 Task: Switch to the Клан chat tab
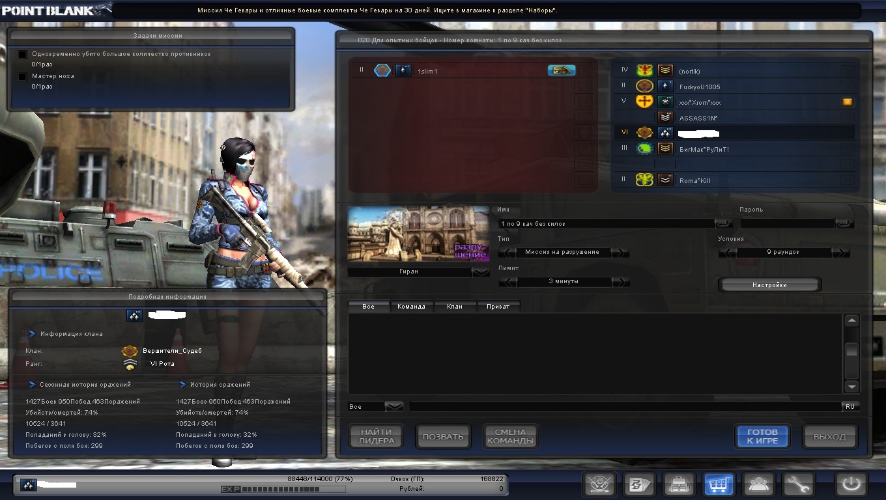pyautogui.click(x=455, y=306)
